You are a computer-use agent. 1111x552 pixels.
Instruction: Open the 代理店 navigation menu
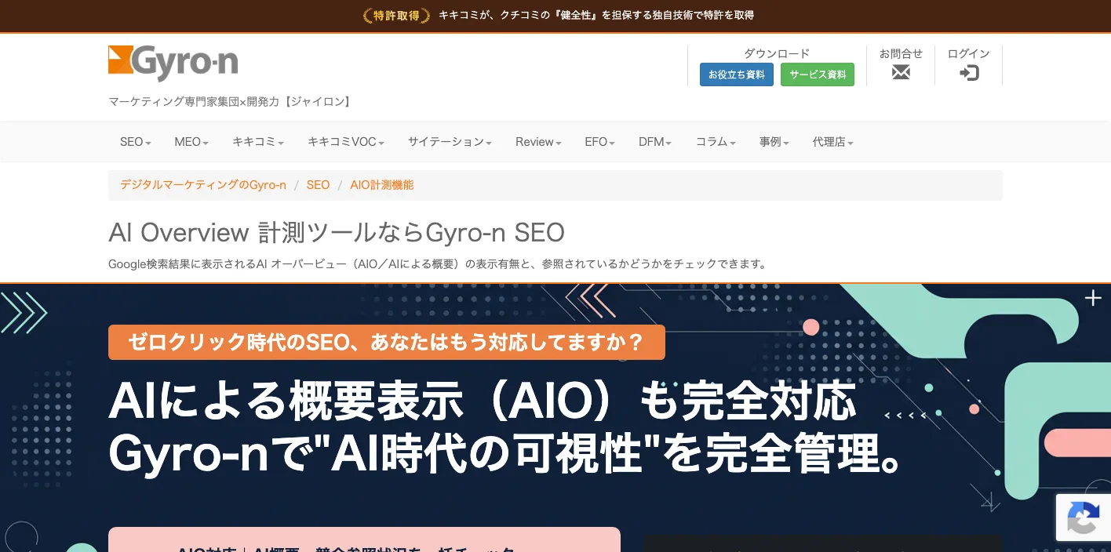832,142
